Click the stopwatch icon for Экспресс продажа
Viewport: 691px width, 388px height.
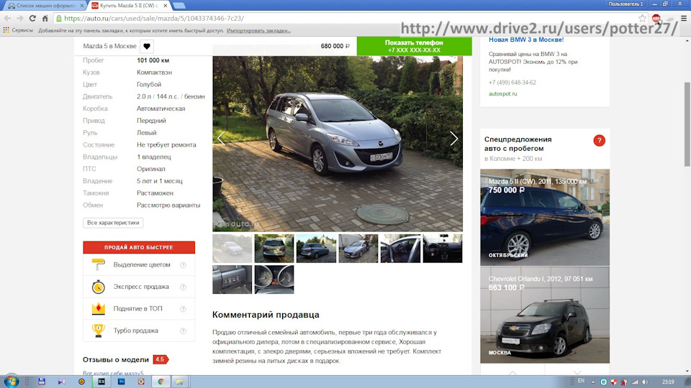coord(99,287)
